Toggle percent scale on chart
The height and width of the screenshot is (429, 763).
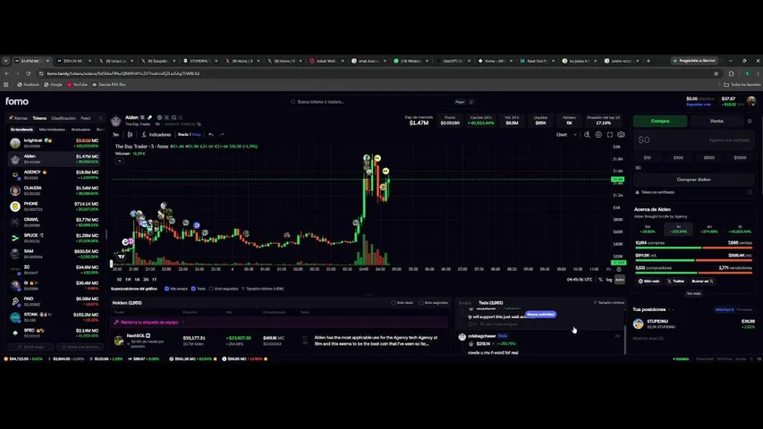pyautogui.click(x=600, y=280)
